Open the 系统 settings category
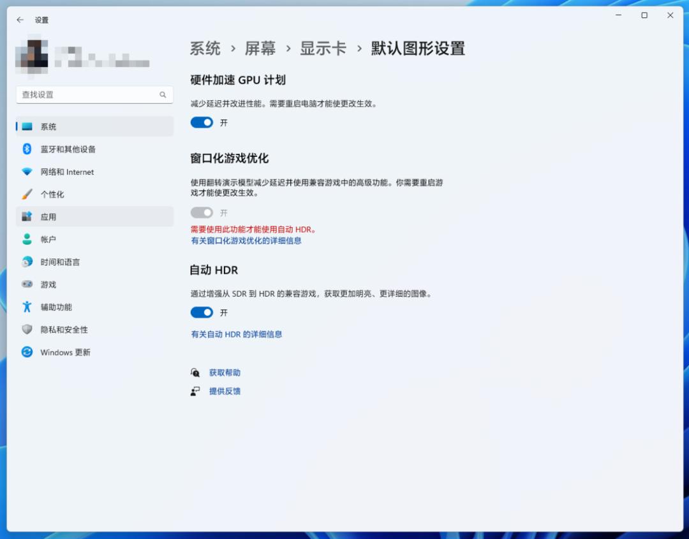This screenshot has width=689, height=539. click(x=95, y=126)
